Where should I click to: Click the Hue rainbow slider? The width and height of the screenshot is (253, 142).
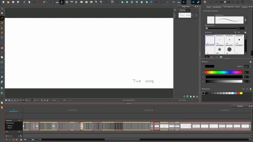pos(223,72)
